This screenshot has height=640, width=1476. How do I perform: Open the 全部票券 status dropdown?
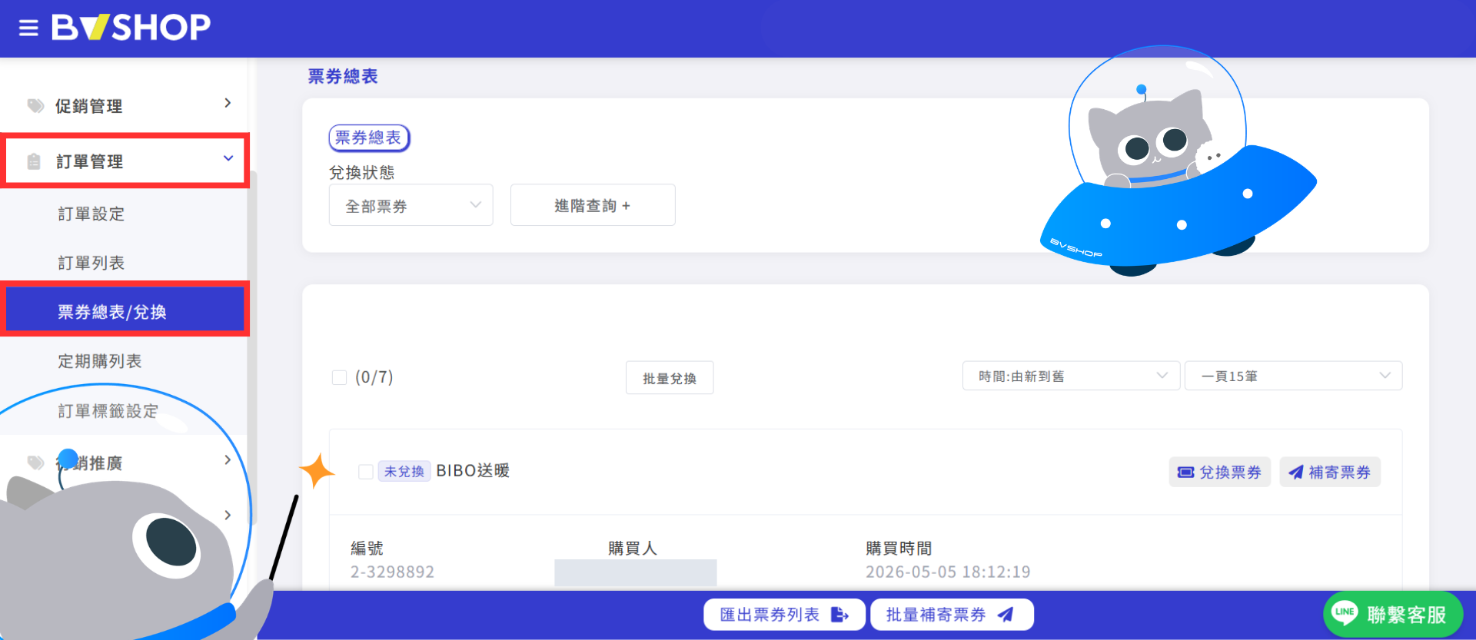[411, 205]
